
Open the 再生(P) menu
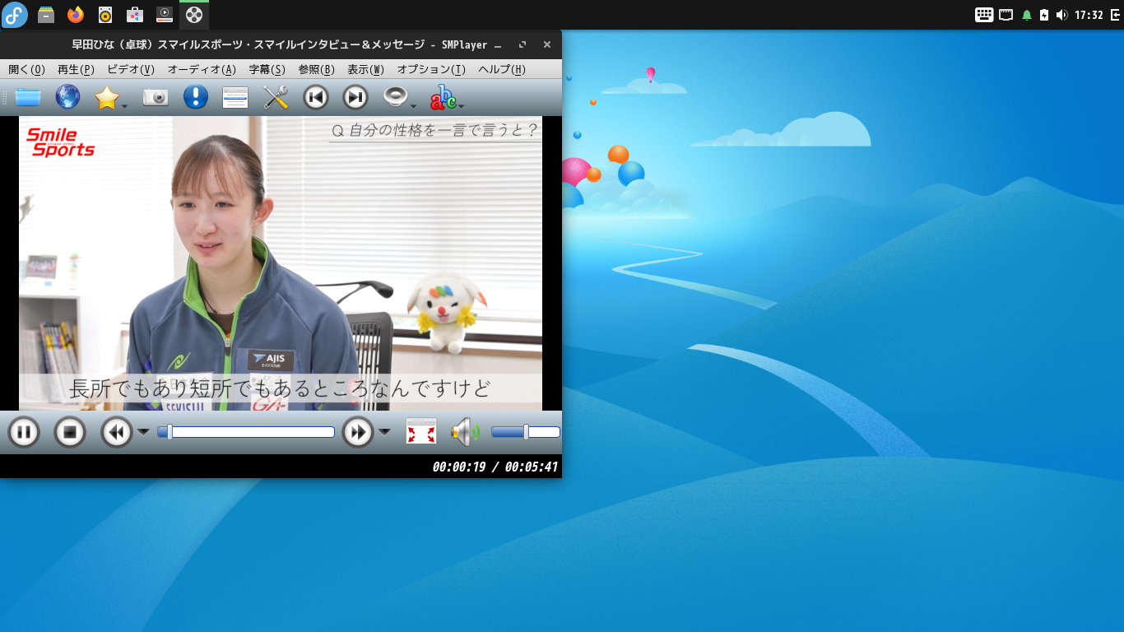tap(76, 70)
